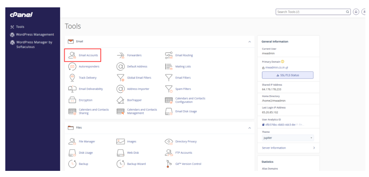Image resolution: width=369 pixels, height=177 pixels.
Task: Click the shared IP 64.176.178.233 text
Action: [271, 90]
